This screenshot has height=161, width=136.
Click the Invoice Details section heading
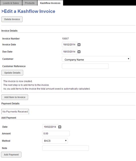point(9,31)
